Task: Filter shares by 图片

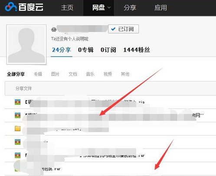Action: 55,74
